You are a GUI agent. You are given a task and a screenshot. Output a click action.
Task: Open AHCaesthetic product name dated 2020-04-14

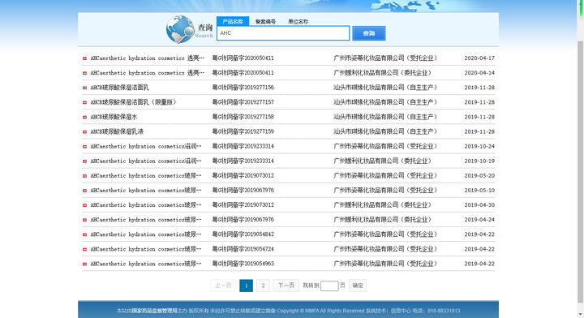pos(147,73)
